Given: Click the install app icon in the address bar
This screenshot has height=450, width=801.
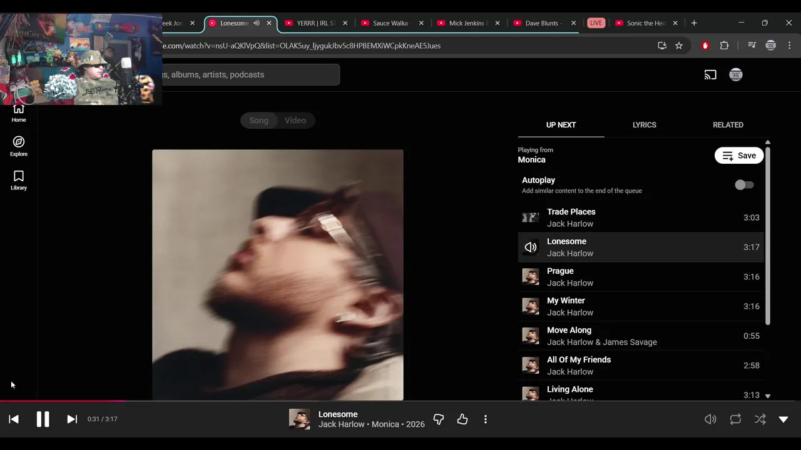Looking at the screenshot, I should pyautogui.click(x=662, y=46).
